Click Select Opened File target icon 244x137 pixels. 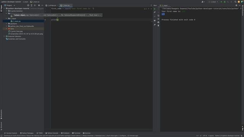pyautogui.click(x=28, y=5)
